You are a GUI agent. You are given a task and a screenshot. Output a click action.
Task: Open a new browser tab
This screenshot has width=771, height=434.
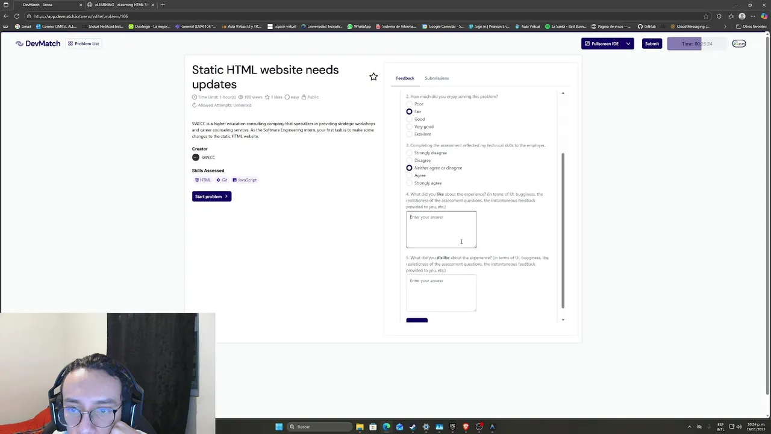coord(163,5)
